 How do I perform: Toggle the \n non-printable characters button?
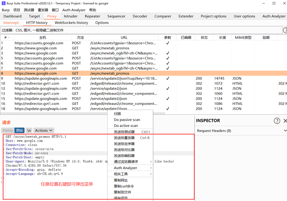(29, 130)
